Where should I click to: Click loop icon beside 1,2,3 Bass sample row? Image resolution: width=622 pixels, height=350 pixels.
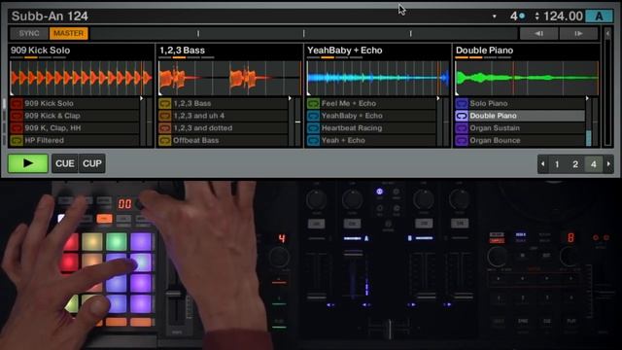click(164, 104)
